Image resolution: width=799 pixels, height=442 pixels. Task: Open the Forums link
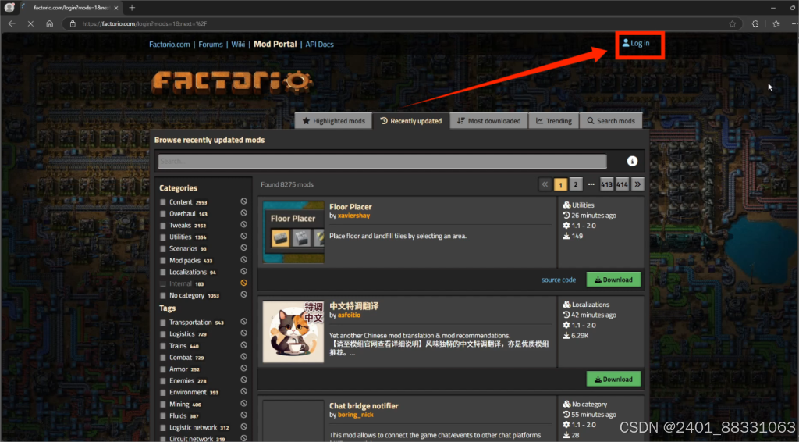point(211,45)
